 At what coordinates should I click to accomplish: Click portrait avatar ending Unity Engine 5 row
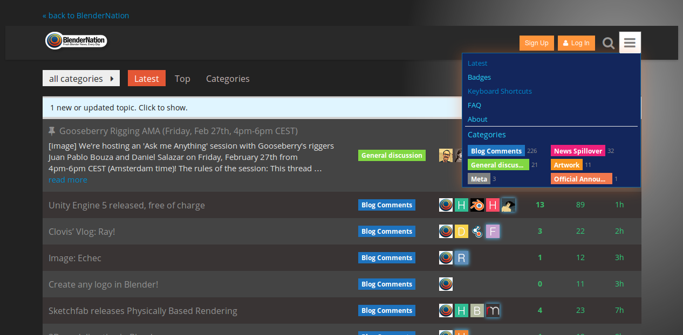point(508,205)
